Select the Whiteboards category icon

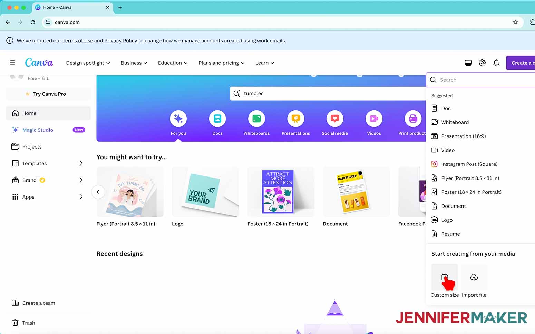click(256, 119)
